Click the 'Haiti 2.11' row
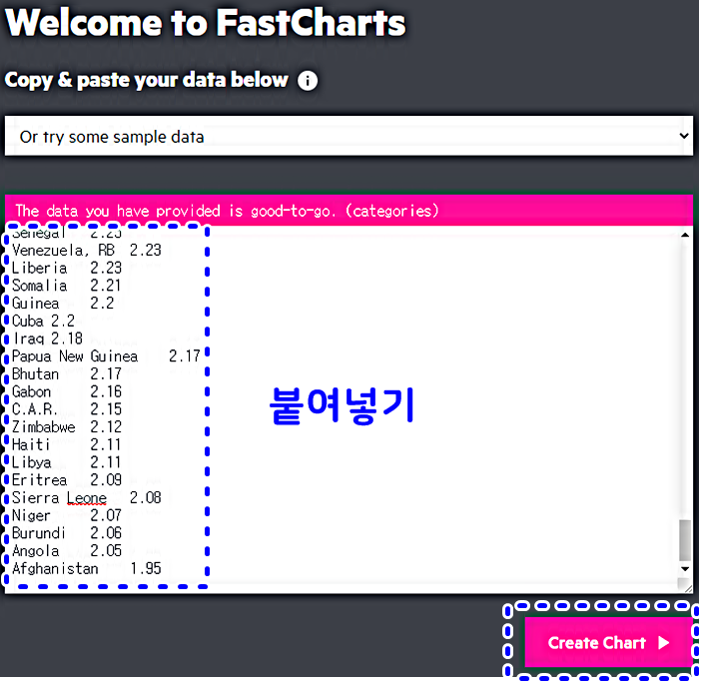Viewport: 702px width, 684px height. [x=66, y=445]
